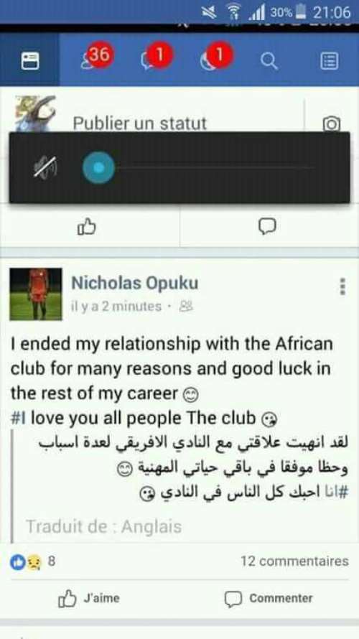Open the 12 commentaires link
Viewport: 359px width, 639px height.
[x=294, y=561]
